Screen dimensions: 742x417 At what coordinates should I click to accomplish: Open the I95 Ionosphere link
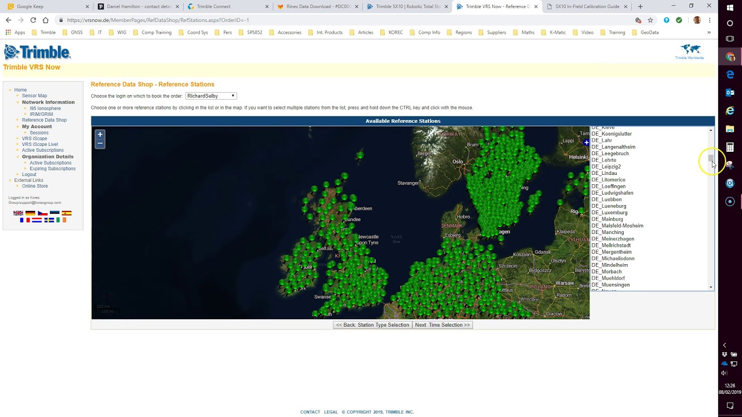(45, 108)
